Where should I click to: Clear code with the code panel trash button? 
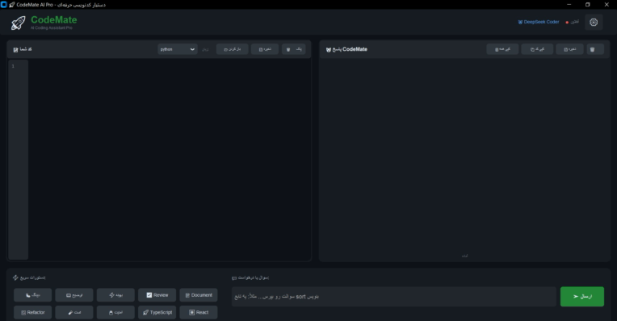[293, 49]
